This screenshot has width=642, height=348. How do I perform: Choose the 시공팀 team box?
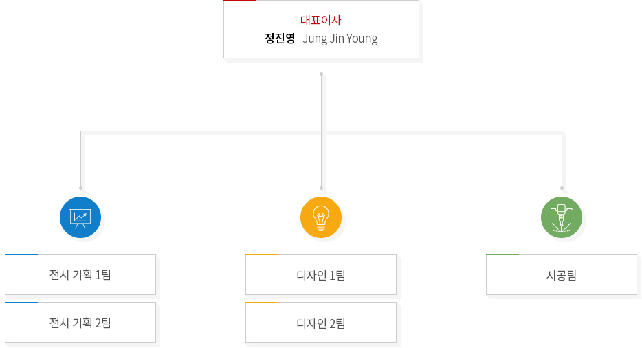pyautogui.click(x=562, y=275)
